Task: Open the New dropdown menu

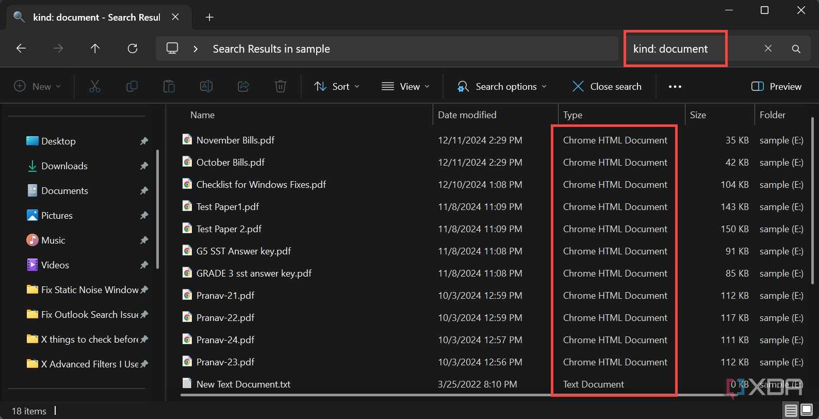Action: coord(37,87)
